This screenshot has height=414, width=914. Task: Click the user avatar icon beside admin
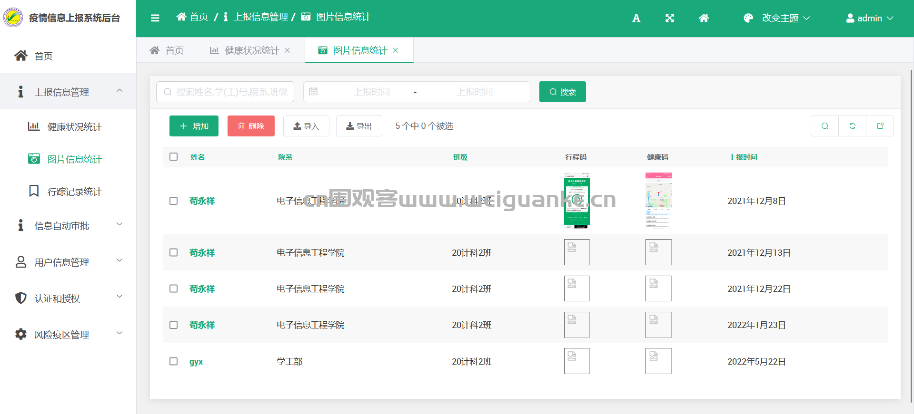coord(850,18)
